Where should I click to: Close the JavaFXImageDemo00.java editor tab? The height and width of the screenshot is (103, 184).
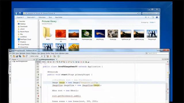[x=56, y=60]
